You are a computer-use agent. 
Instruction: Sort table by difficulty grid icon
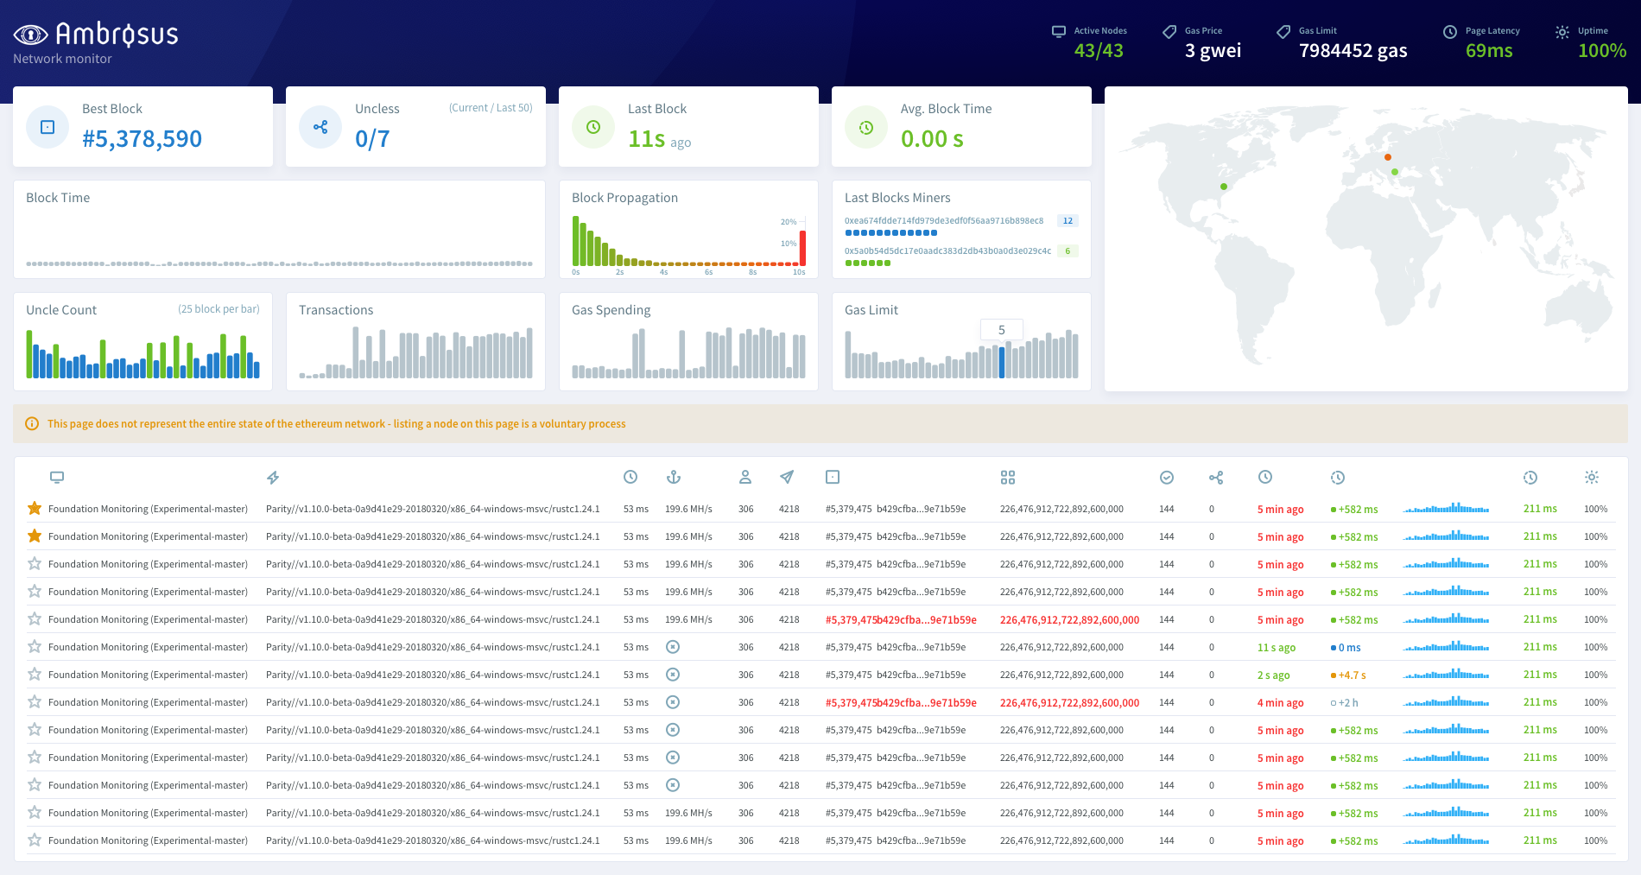(1008, 477)
